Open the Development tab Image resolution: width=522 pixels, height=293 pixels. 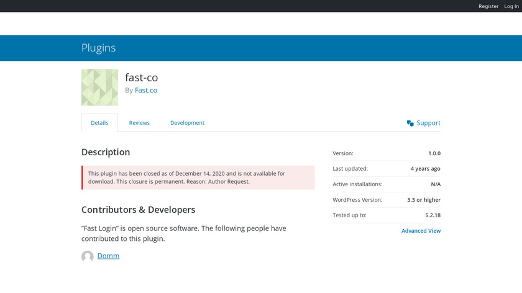187,123
